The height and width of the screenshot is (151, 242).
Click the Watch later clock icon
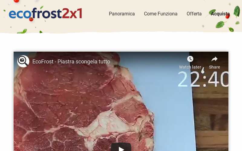[x=190, y=59]
